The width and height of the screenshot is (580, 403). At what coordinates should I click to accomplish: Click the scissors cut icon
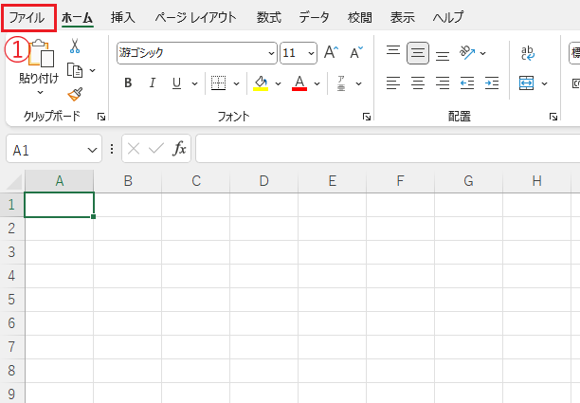coord(75,46)
